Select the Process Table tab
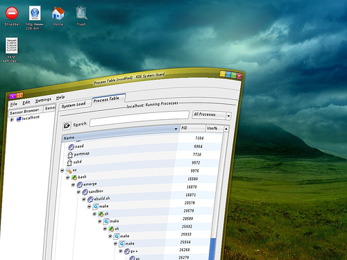This screenshot has width=347, height=260. point(106,99)
